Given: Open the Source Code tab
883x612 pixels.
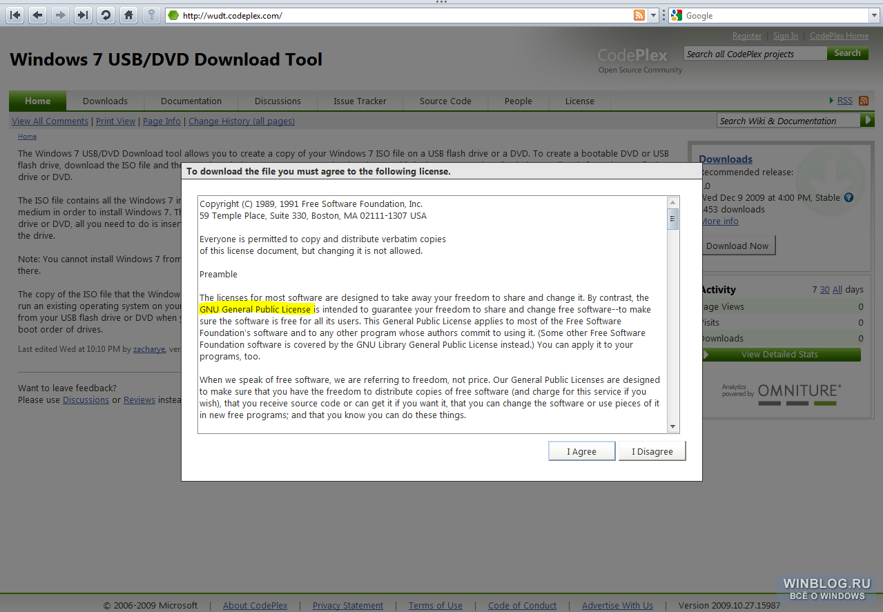Looking at the screenshot, I should coord(445,101).
